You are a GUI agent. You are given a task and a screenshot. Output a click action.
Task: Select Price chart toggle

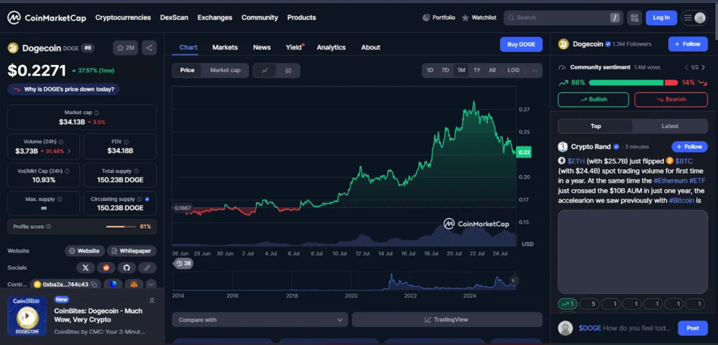coord(187,71)
